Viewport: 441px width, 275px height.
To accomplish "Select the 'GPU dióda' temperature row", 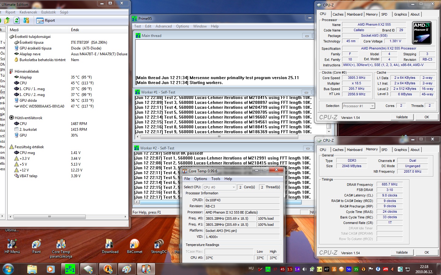I will click(x=28, y=101).
